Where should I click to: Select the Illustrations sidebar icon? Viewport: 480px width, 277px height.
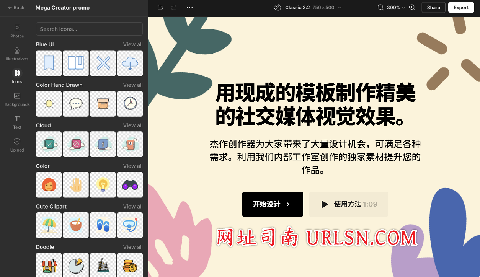click(x=17, y=54)
